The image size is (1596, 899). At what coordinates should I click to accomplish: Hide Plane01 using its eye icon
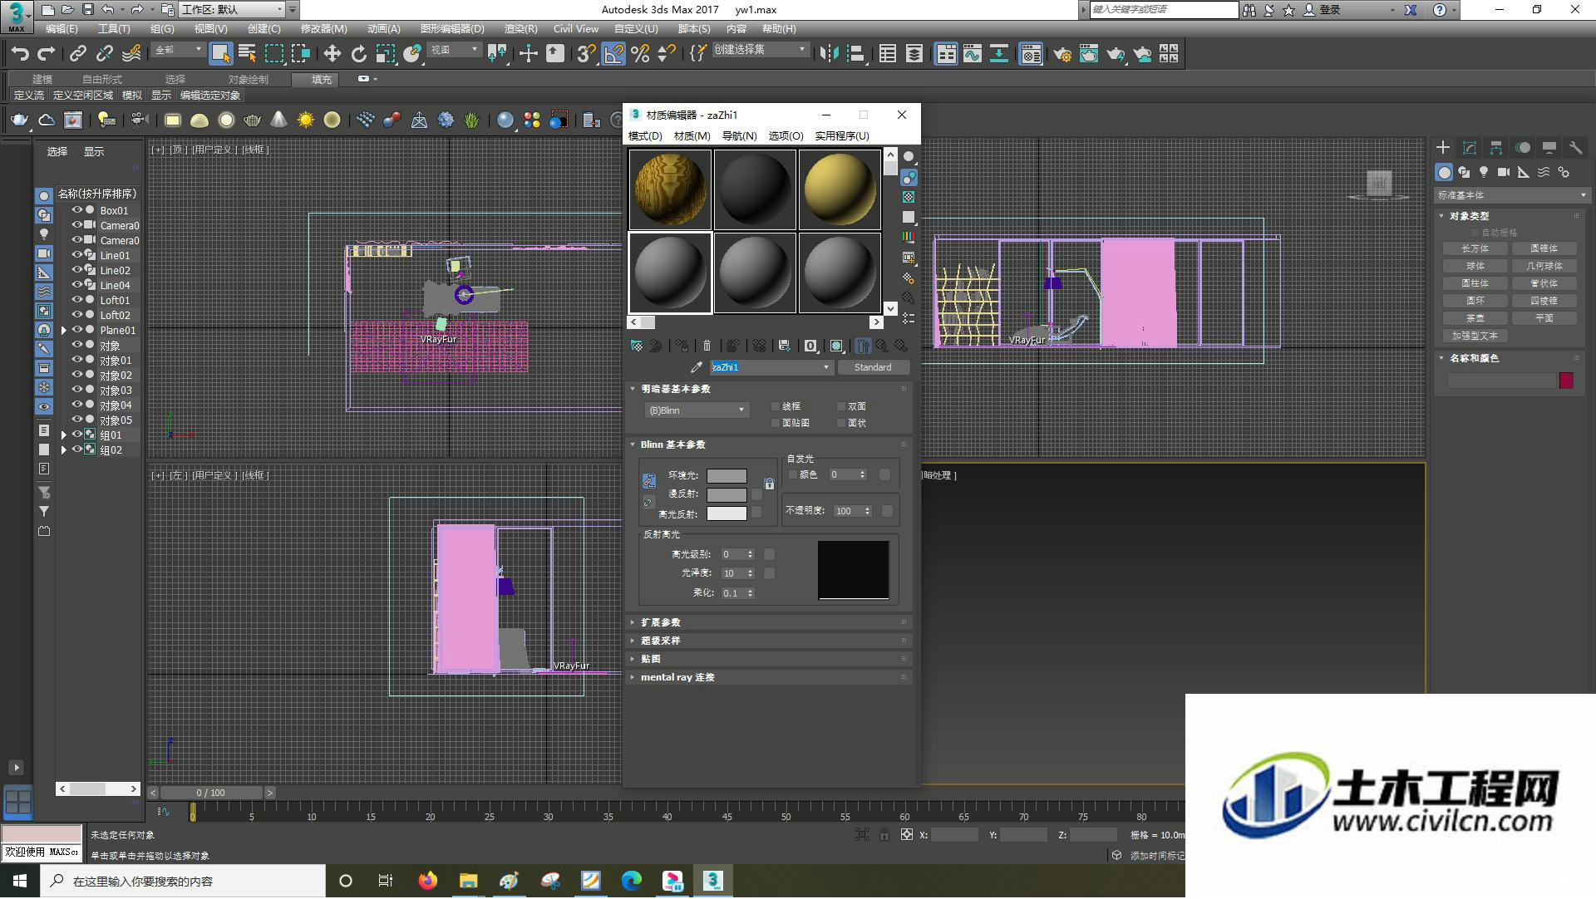77,330
